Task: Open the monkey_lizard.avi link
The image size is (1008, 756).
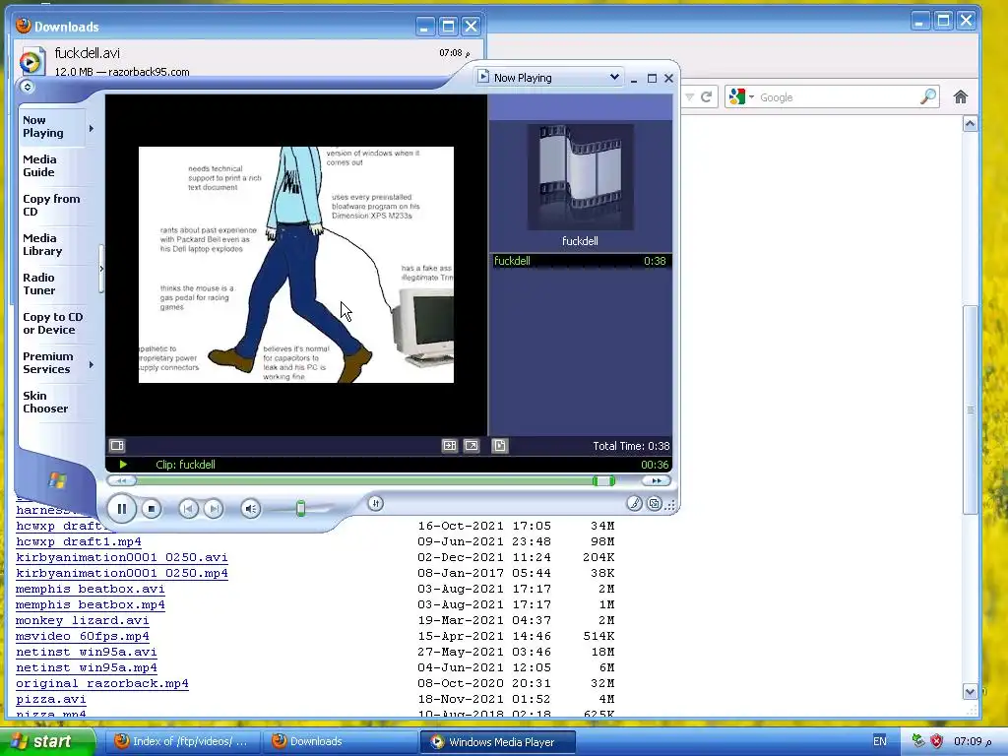Action: click(x=83, y=620)
